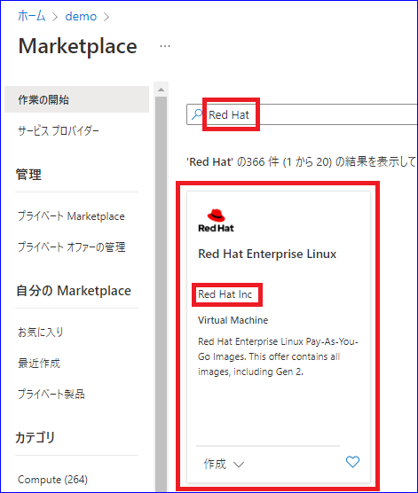Image resolution: width=418 pixels, height=493 pixels.
Task: Click the Red Hat Inc publisher text
Action: pyautogui.click(x=225, y=294)
